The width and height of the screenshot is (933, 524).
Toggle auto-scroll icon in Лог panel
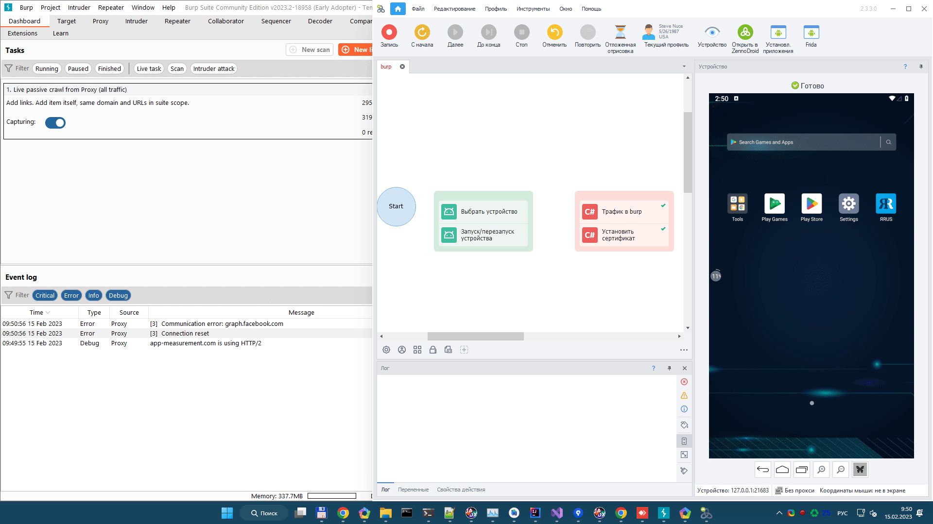coord(684,441)
